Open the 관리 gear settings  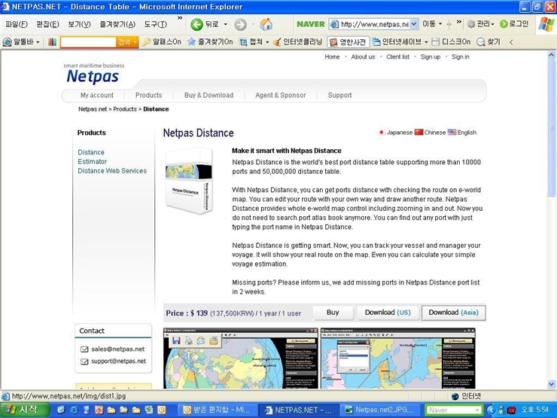pos(480,24)
